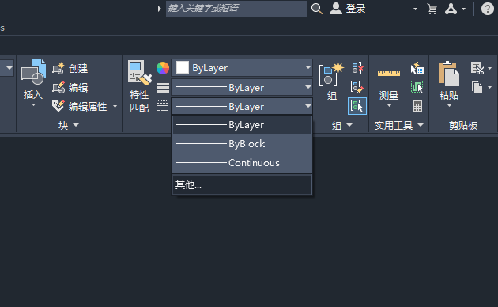Click the keyword search field
The image size is (498, 307).
[236, 8]
